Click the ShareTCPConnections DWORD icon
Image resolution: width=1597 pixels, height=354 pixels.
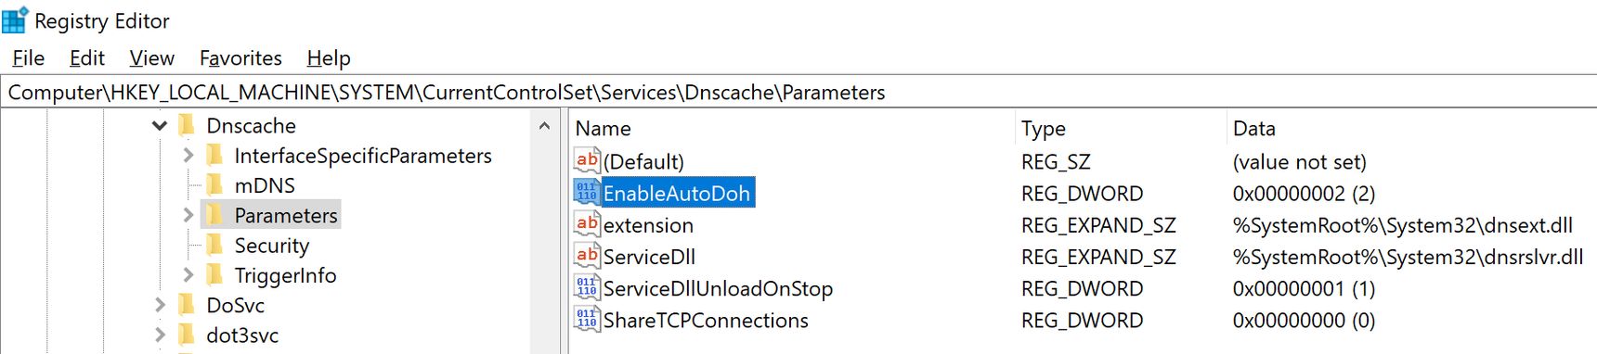587,320
